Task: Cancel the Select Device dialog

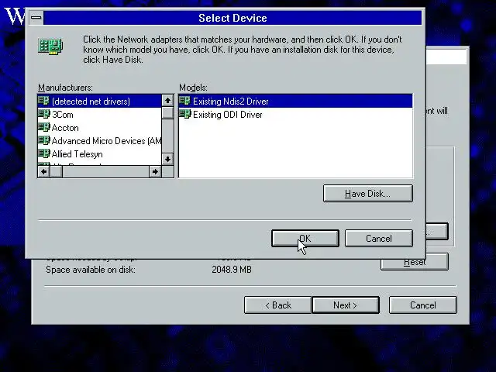Action: point(379,238)
